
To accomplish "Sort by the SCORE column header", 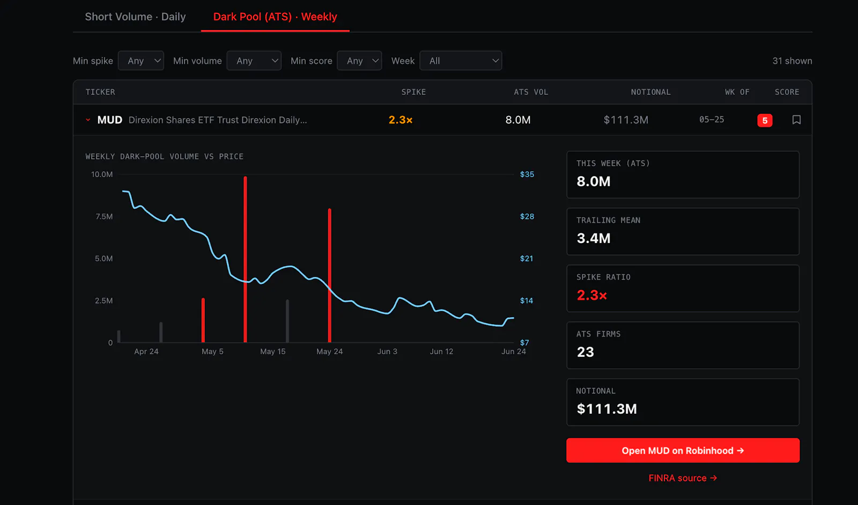I will coord(787,92).
